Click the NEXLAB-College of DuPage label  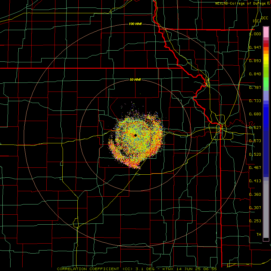[x=240, y=3]
